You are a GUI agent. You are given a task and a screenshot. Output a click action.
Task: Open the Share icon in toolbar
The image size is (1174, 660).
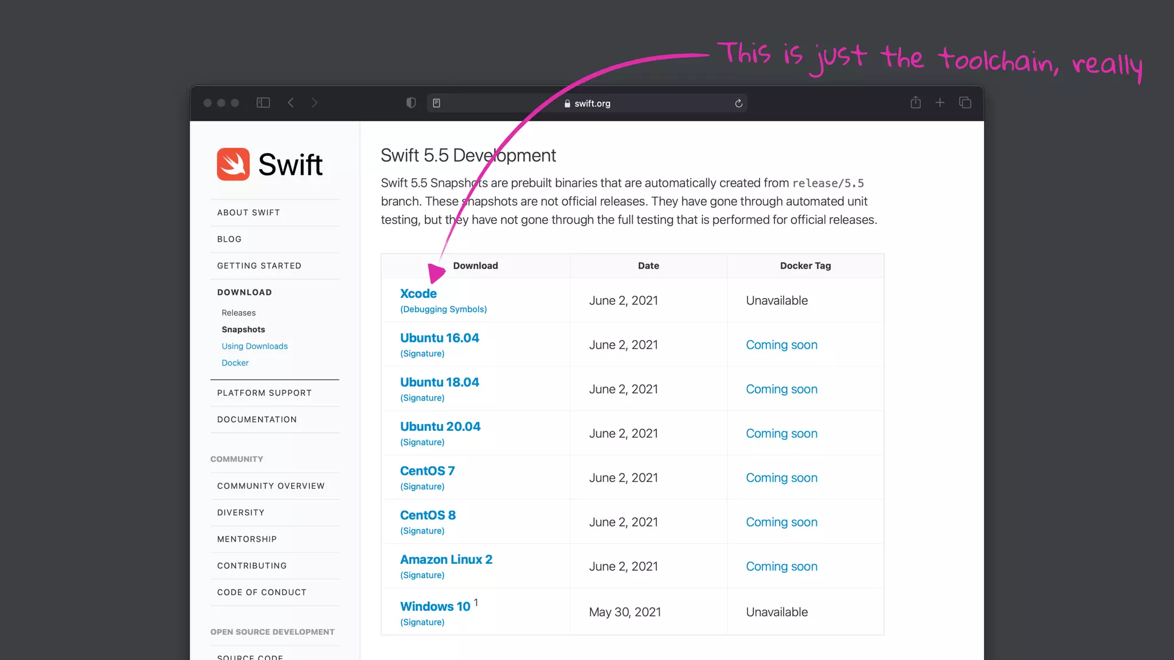click(x=915, y=102)
